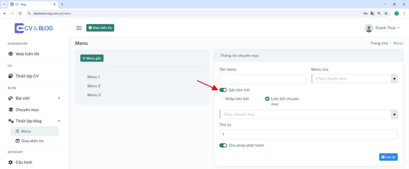Select Menu 3 in the menu list
Viewport: 409px width, 169px height.
pos(94,95)
